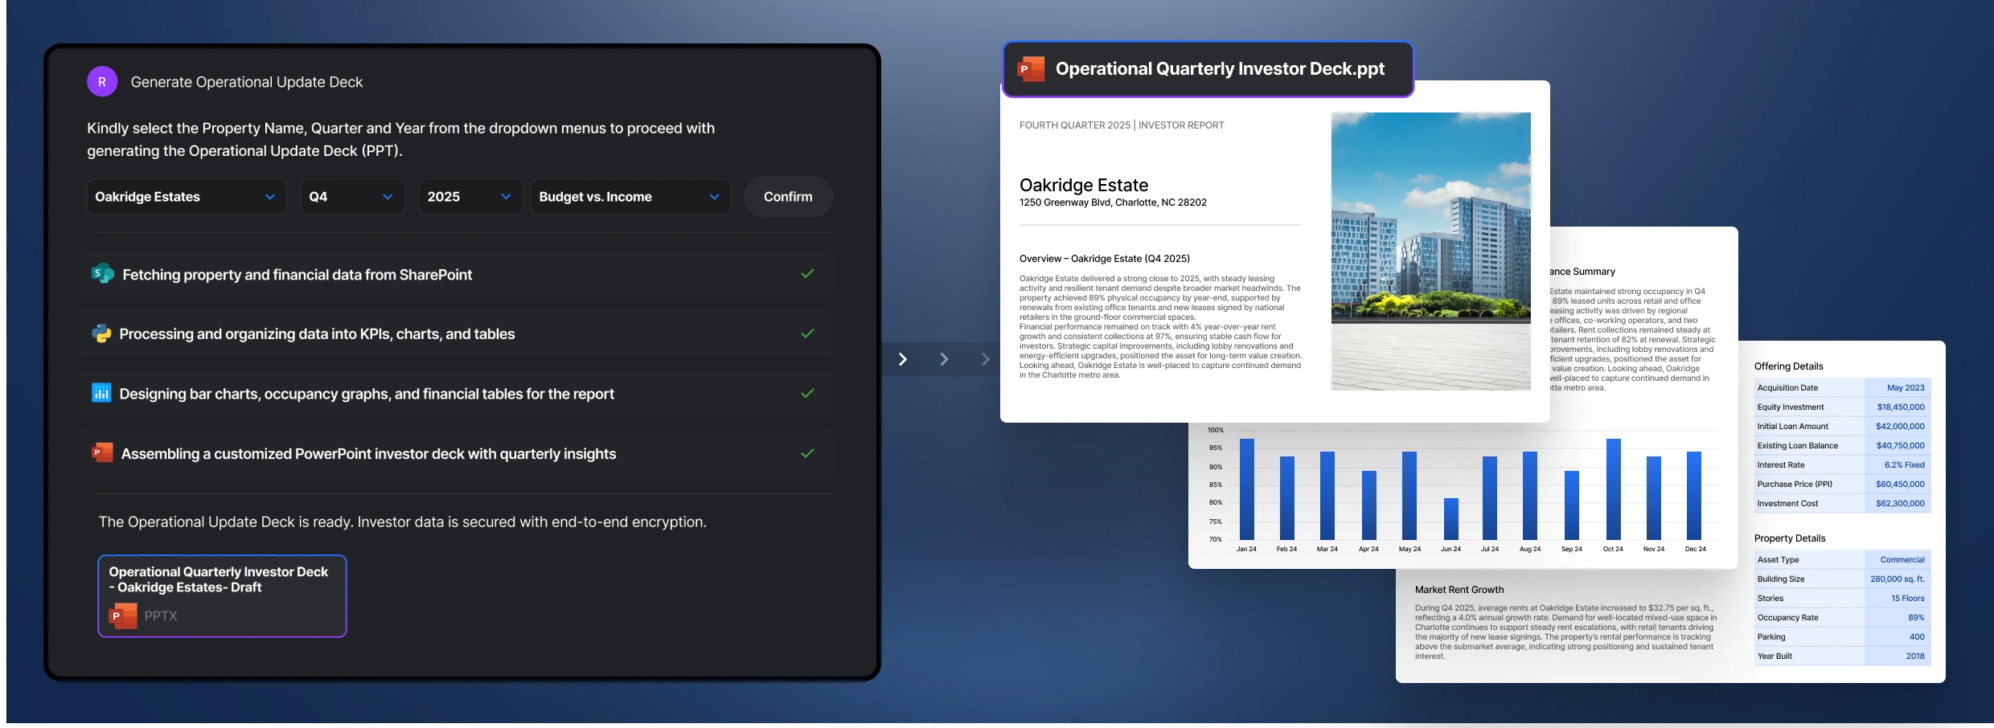Click 'Dec 24' axis label on chart
The height and width of the screenshot is (728, 1994).
pos(1695,550)
